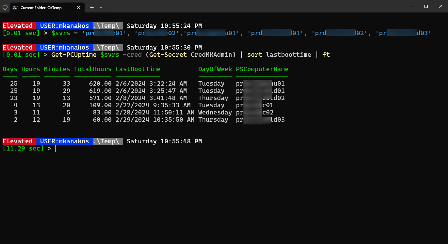Click the 'Days' column header
This screenshot has width=448, height=244.
tap(10, 69)
